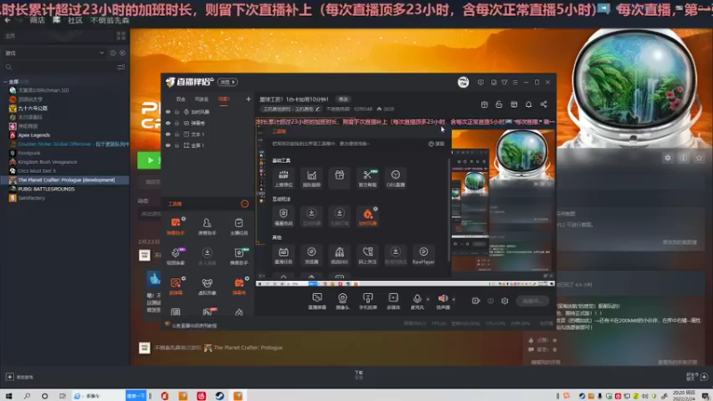The height and width of the screenshot is (401, 713).
Task: Open the hamburger menu in companion title bar
Action: point(515,82)
